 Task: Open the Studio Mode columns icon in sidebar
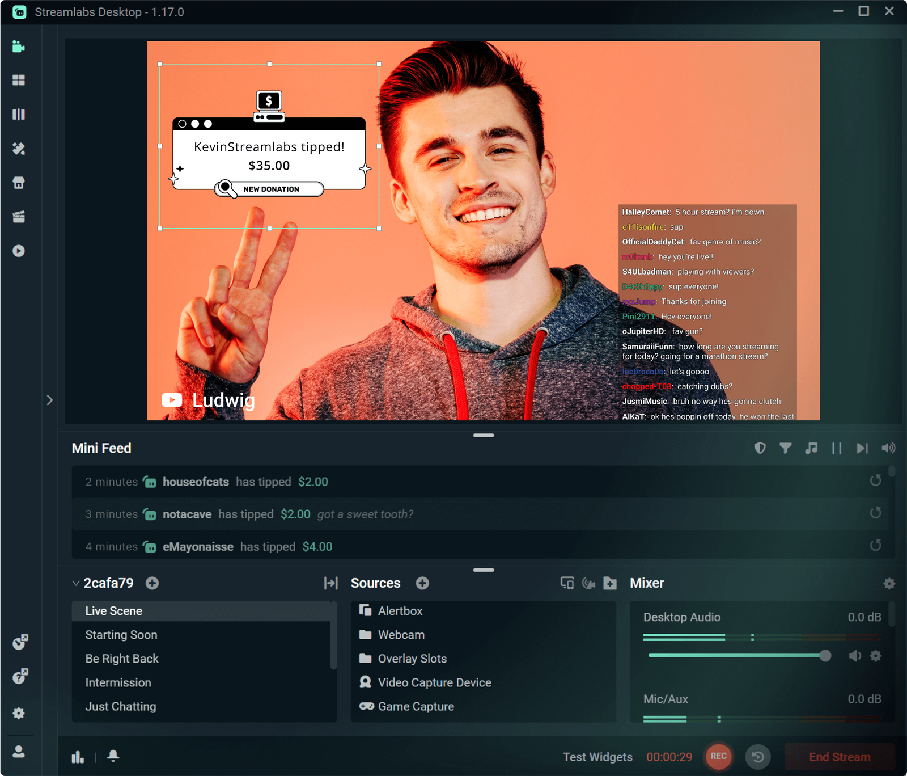[x=19, y=115]
